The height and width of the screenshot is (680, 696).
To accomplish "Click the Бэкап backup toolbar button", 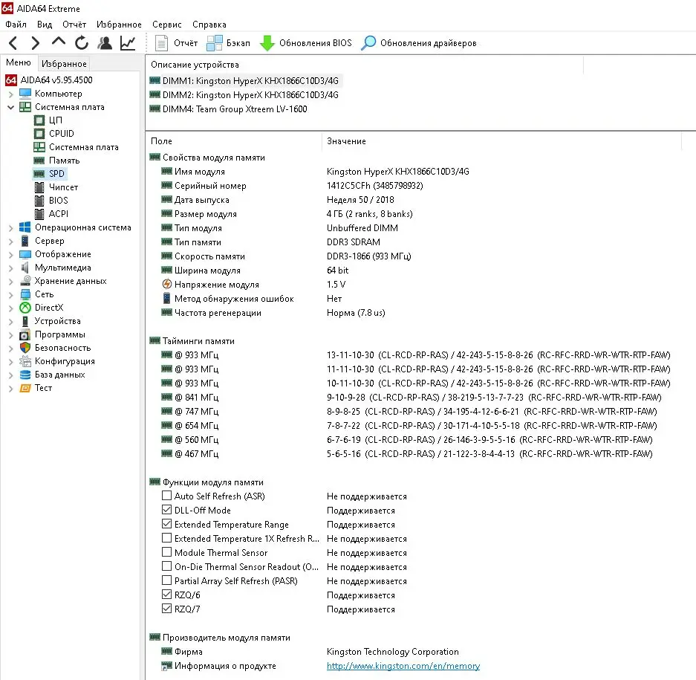I will [229, 43].
